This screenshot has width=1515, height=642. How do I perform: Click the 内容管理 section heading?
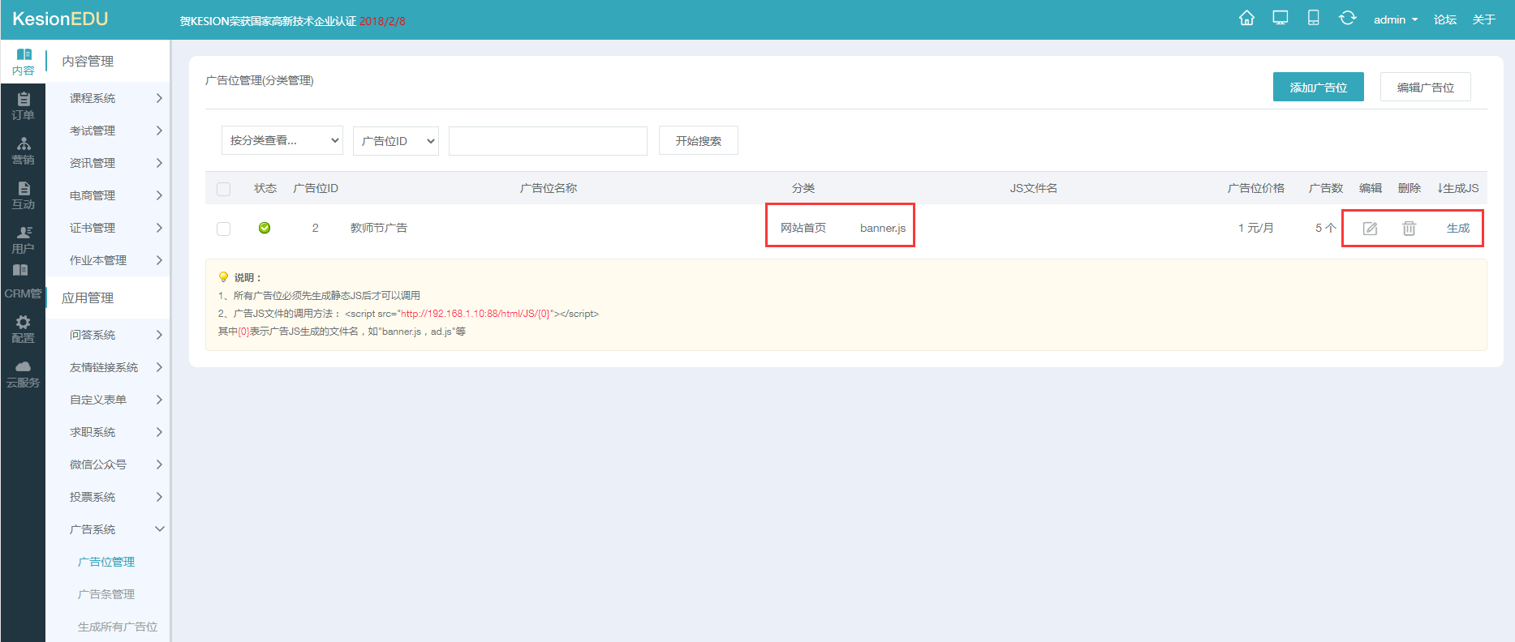[88, 62]
